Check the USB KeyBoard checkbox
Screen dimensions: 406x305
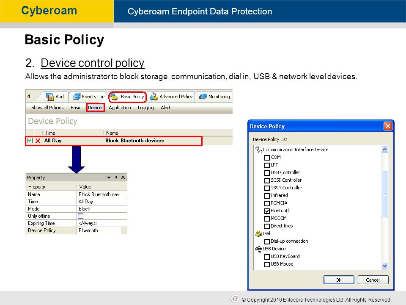[x=267, y=257]
